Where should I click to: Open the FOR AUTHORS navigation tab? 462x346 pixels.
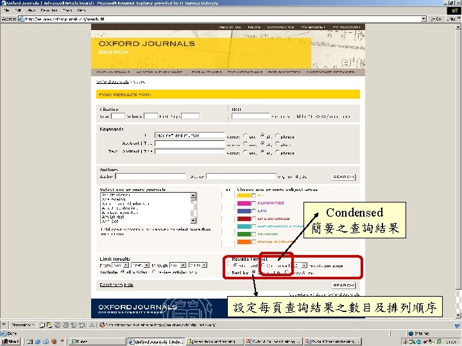(x=207, y=72)
